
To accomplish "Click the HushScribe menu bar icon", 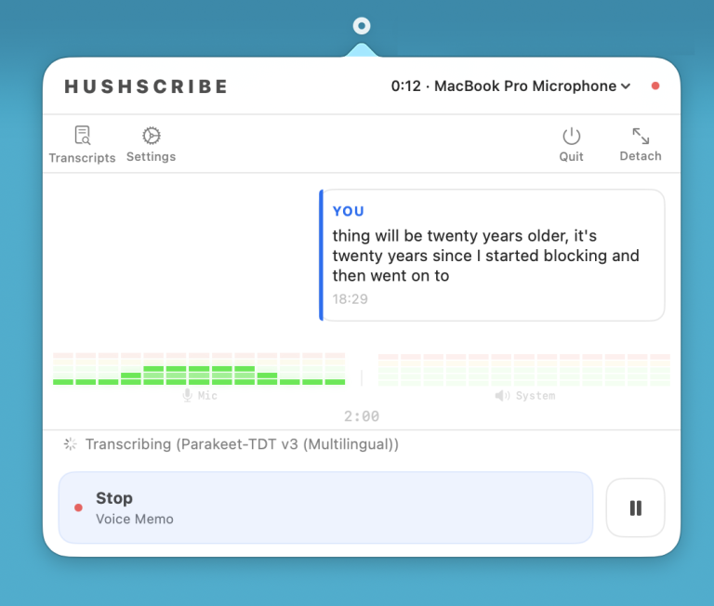I will tap(362, 26).
